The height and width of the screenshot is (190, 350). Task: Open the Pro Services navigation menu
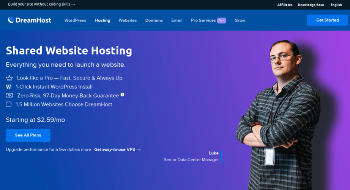click(x=203, y=20)
